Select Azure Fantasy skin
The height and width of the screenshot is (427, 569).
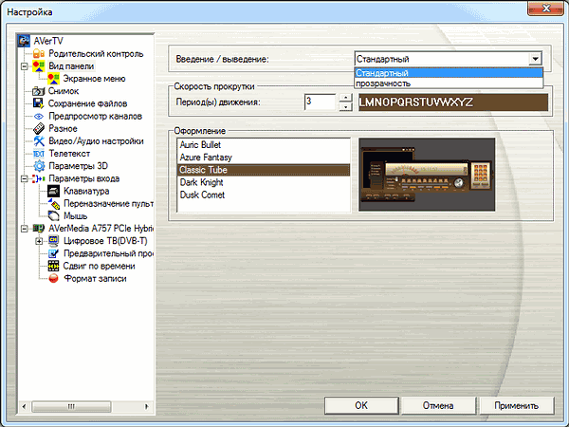coord(264,158)
